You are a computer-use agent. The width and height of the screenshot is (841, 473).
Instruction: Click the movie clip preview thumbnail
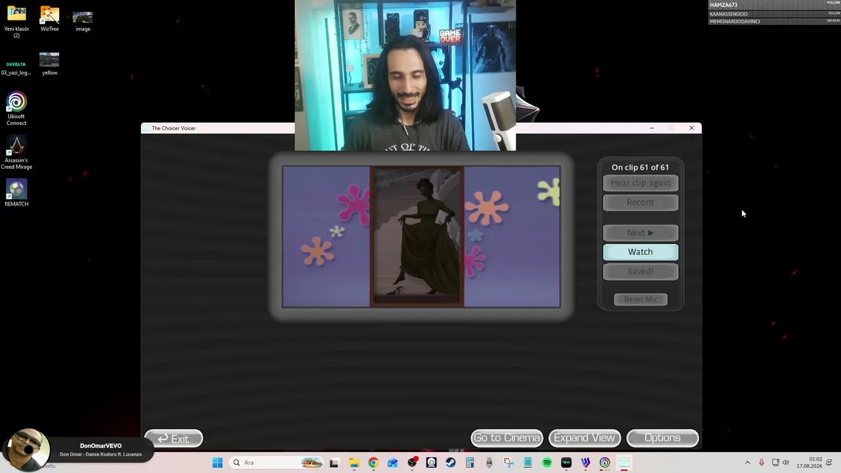click(x=421, y=236)
